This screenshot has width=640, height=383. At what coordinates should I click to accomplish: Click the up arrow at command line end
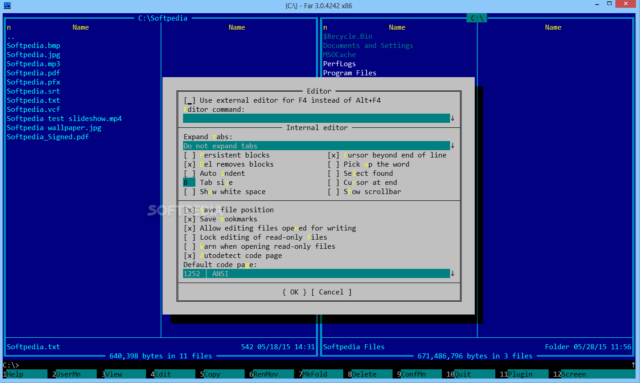tap(633, 365)
